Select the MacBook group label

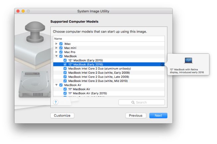pos(71,56)
